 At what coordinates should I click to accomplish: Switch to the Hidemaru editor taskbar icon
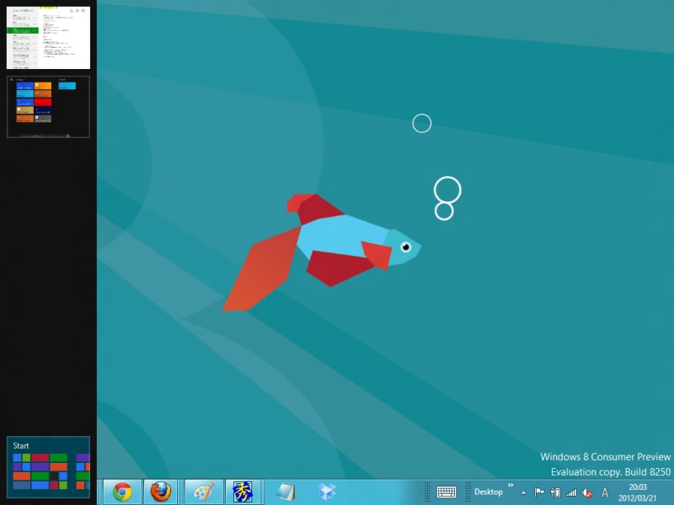point(242,492)
